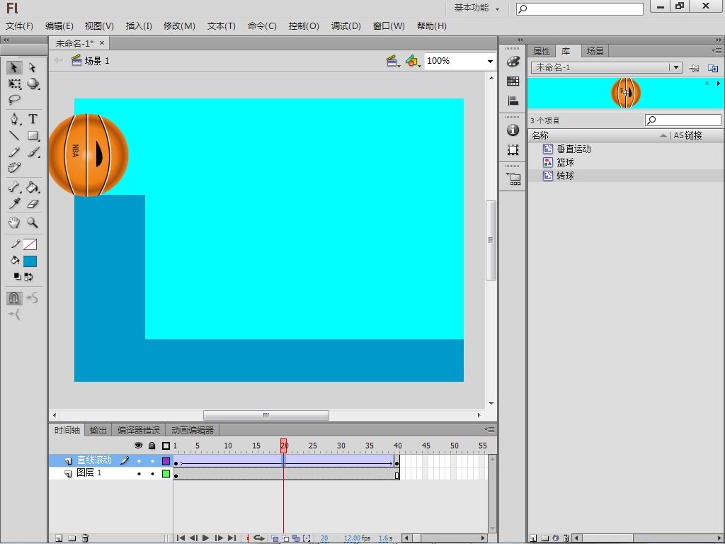Viewport: 725px width, 544px height.
Task: Select the Text tool
Action: pos(33,119)
